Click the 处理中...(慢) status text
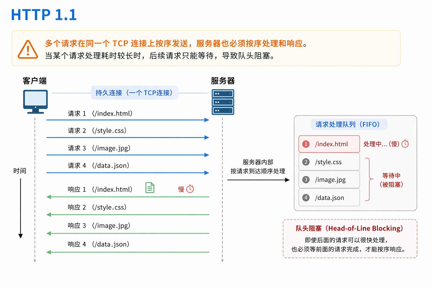This screenshot has width=432, height=288. click(381, 144)
